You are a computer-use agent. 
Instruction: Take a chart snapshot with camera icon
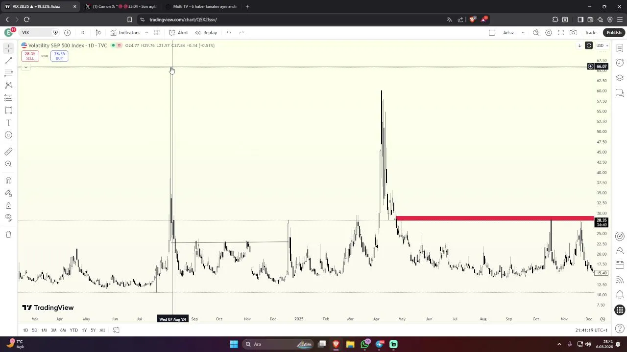573,33
